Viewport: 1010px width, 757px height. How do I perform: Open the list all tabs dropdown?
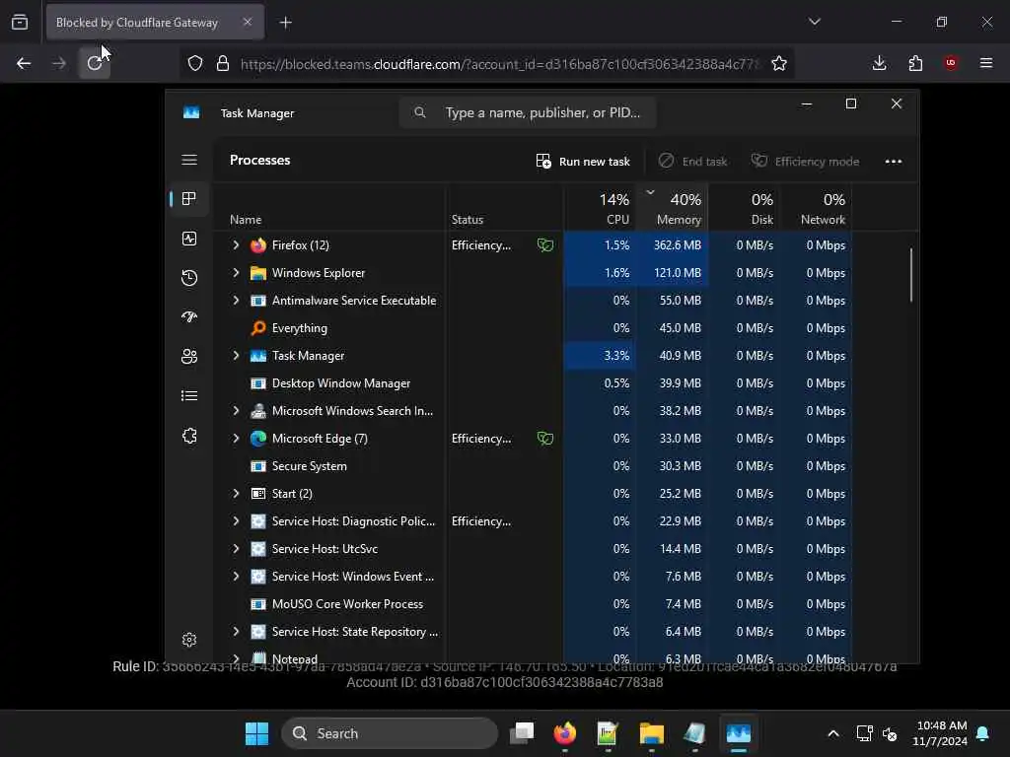pyautogui.click(x=815, y=22)
